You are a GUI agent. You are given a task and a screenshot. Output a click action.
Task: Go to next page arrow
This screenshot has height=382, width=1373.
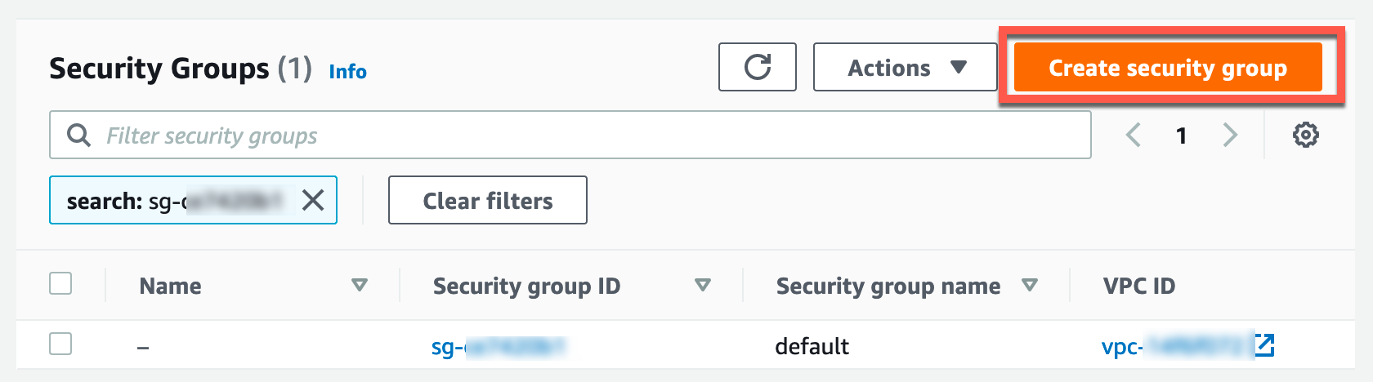tap(1230, 135)
